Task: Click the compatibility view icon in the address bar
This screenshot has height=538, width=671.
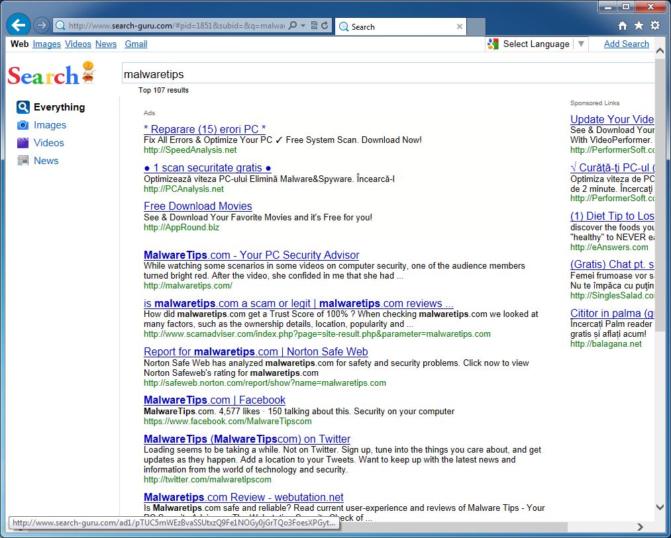Action: point(314,24)
